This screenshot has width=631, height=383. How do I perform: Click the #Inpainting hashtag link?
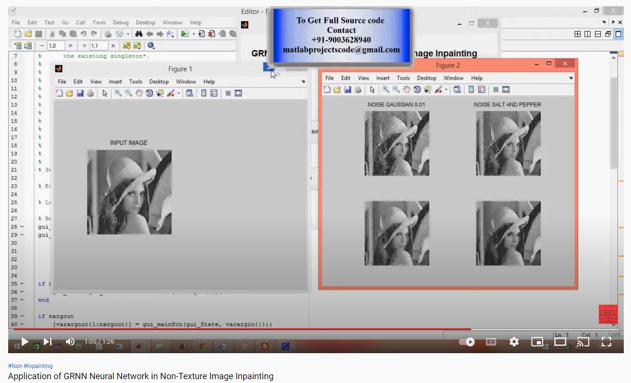tap(38, 366)
